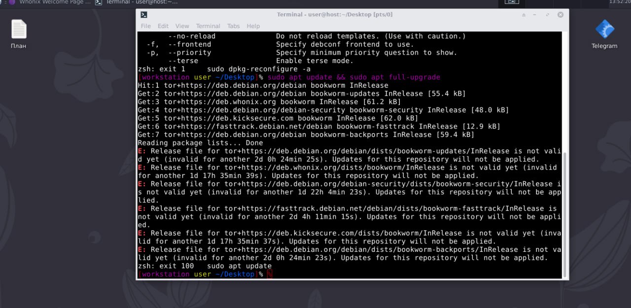Viewport: 631px width, 308px height.
Task: Click the '--terse' option help line
Action: point(261,61)
